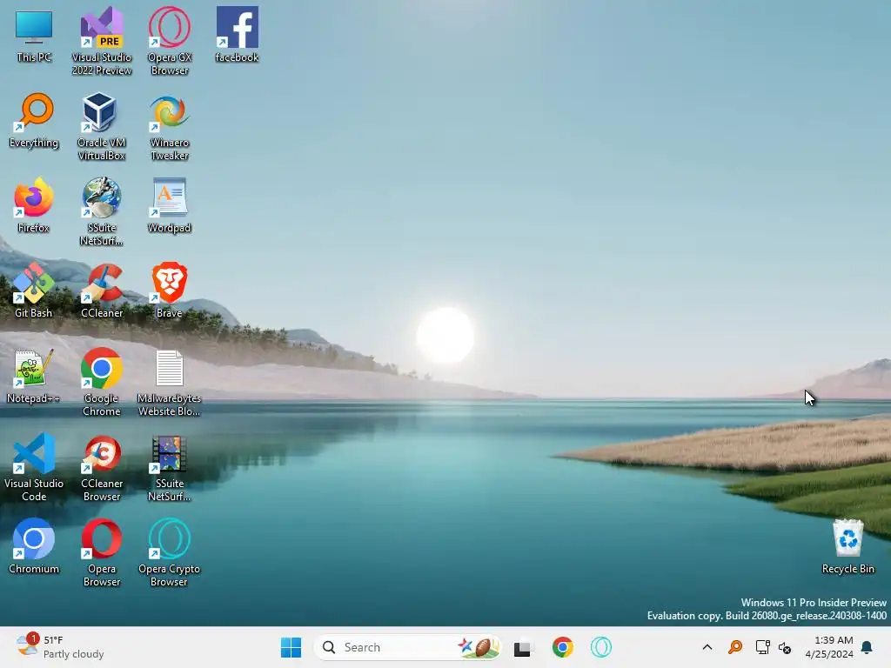Open network status tray icon
Image resolution: width=891 pixels, height=668 pixels.
coord(762,647)
